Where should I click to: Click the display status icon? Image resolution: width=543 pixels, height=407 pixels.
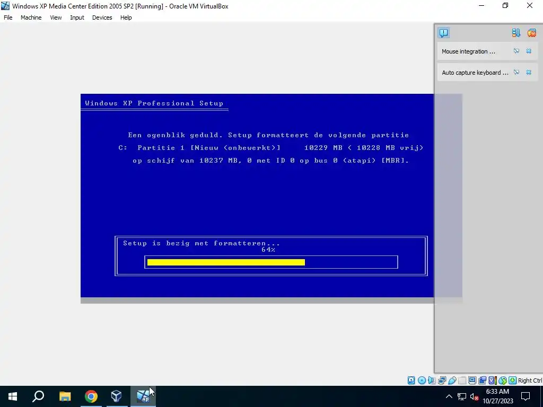tap(472, 381)
